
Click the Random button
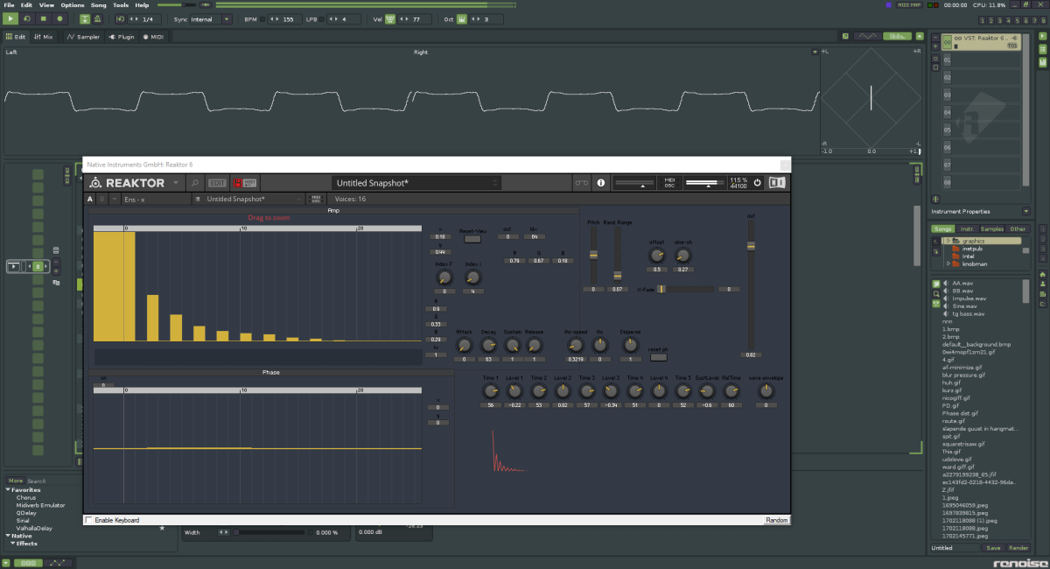coord(776,520)
